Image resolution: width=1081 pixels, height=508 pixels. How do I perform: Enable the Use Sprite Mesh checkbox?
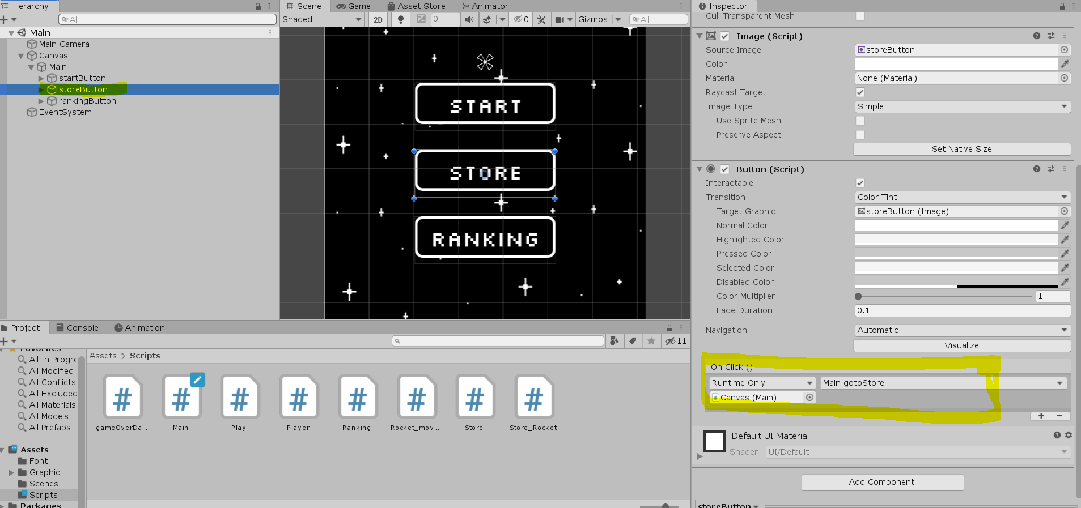860,121
